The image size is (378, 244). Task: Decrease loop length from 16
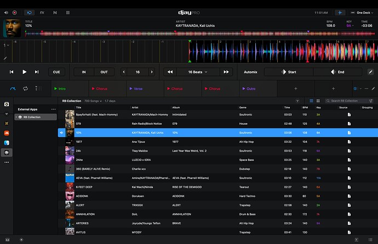(x=124, y=72)
